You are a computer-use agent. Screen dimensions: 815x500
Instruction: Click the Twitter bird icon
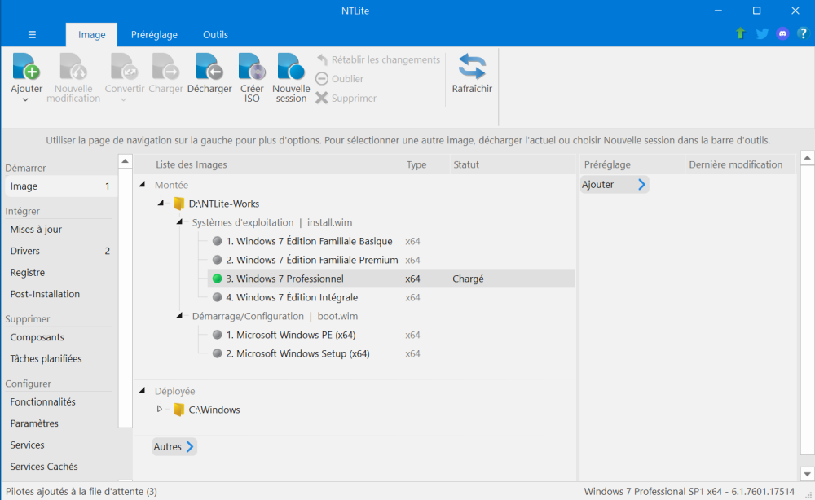[x=762, y=34]
